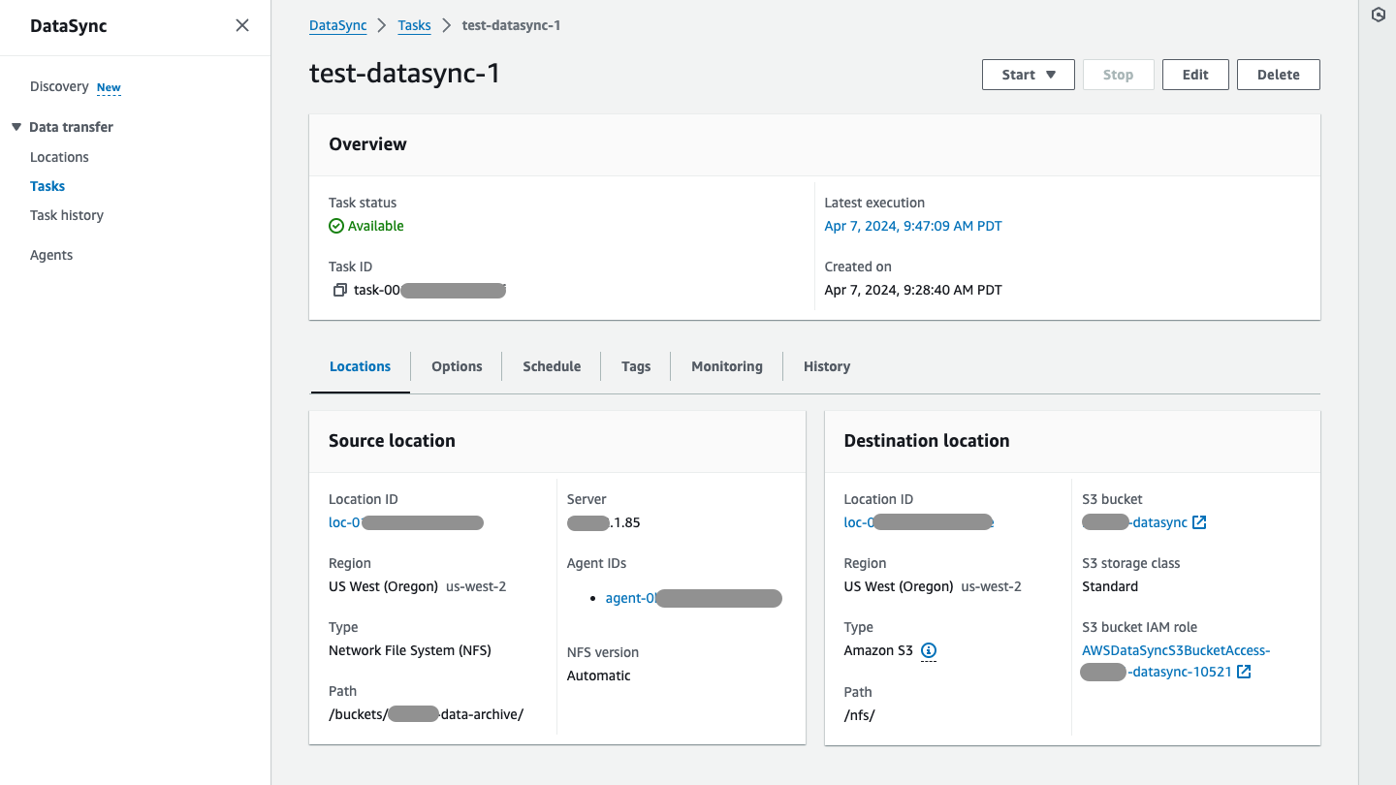Image resolution: width=1396 pixels, height=785 pixels.
Task: Open latest execution Apr 7, 2024, 9:47:09 AM link
Action: coord(913,226)
